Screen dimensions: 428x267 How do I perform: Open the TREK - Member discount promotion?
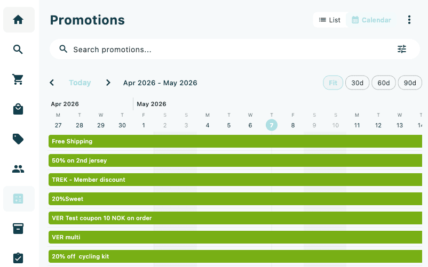point(235,180)
